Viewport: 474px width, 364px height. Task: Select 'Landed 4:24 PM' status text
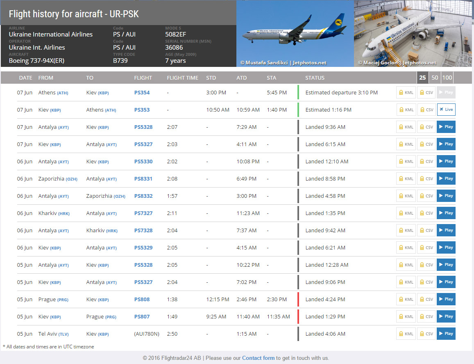(x=325, y=300)
